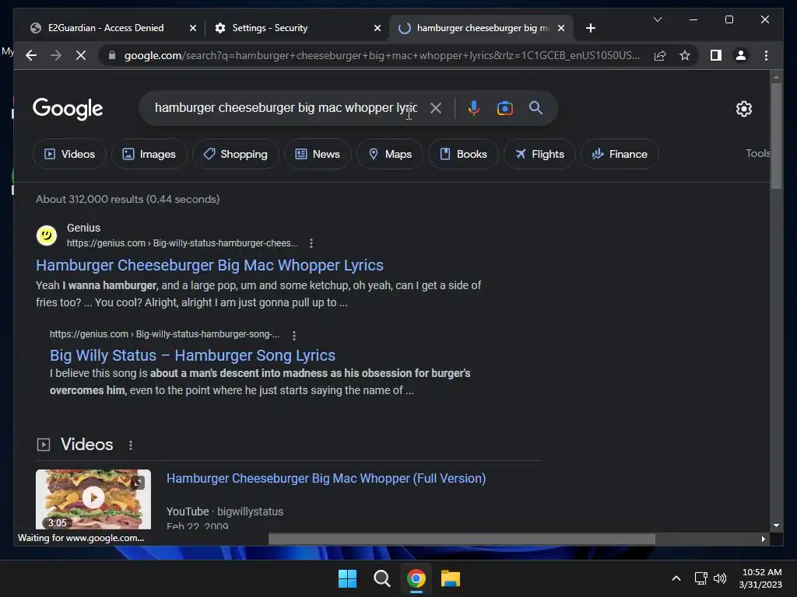Close the Settings - Security tab
The height and width of the screenshot is (597, 797).
(377, 28)
